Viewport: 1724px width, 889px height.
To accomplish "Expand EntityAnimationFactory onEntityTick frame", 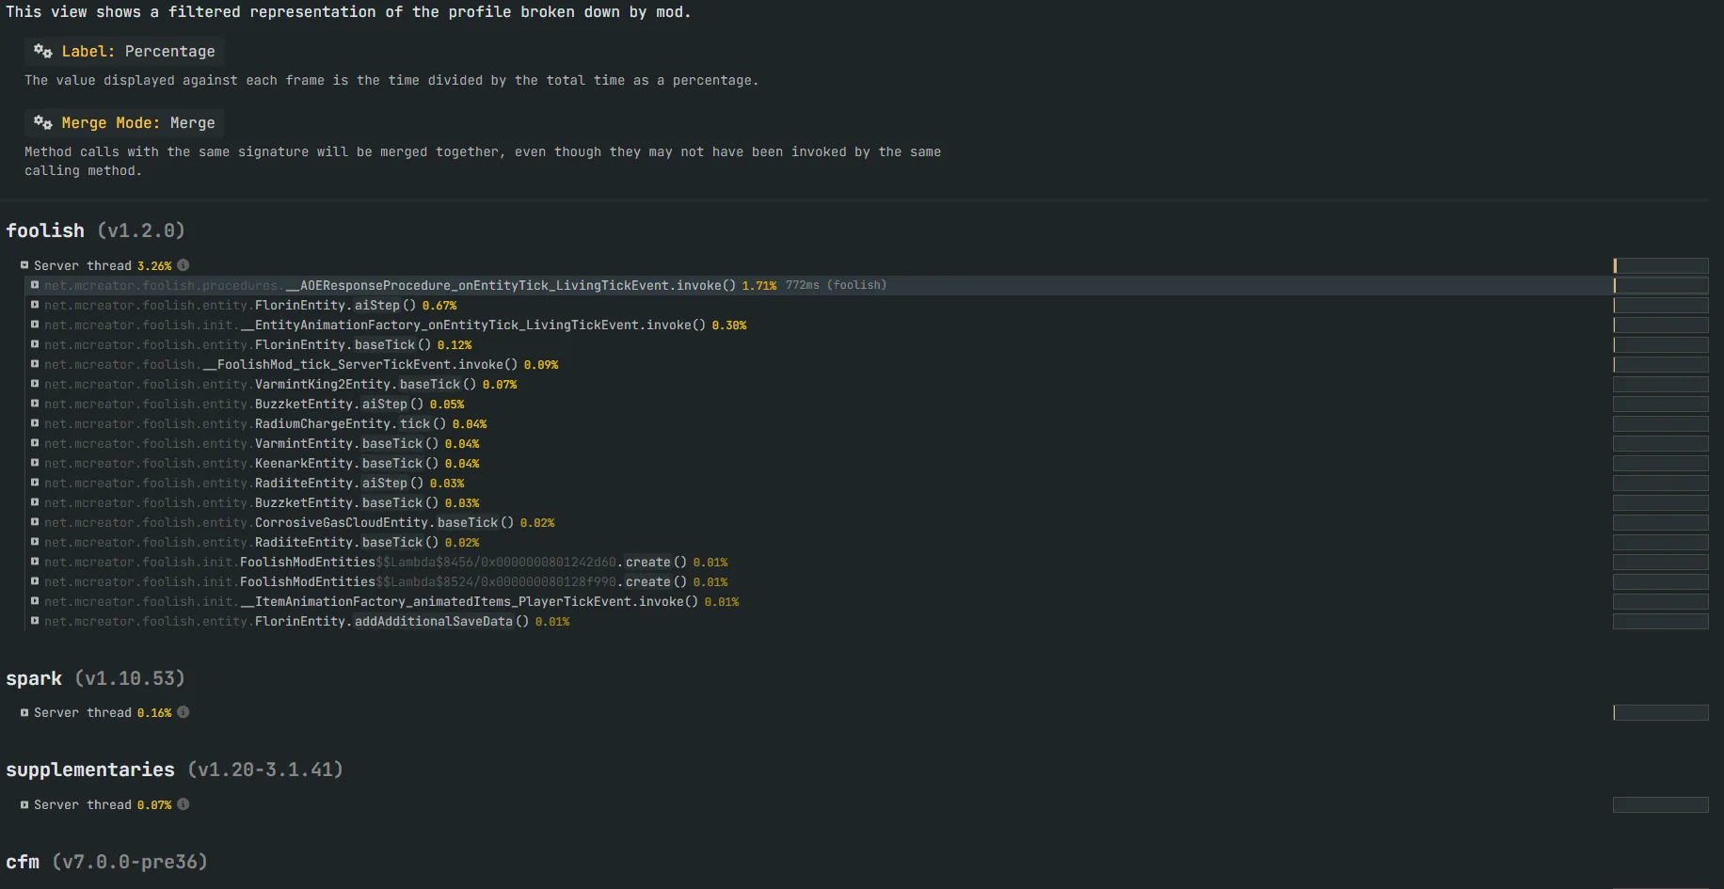I will [35, 325].
